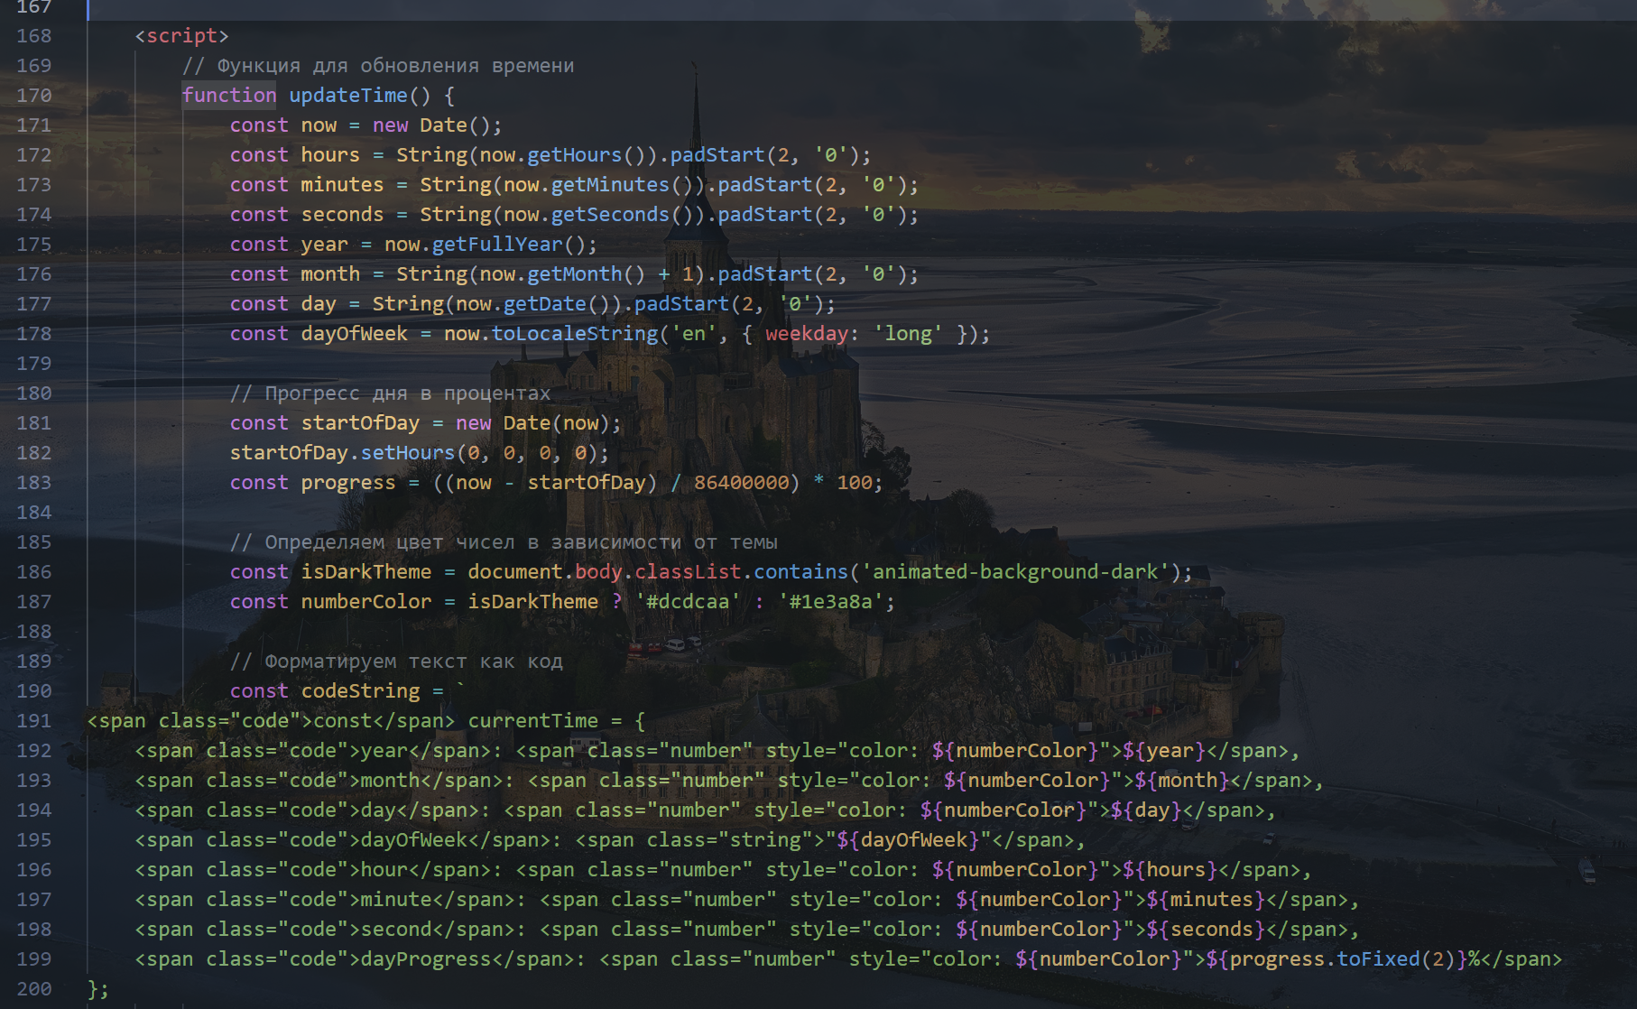
Task: Click 'currentTime' on line 191
Action: coord(532,721)
